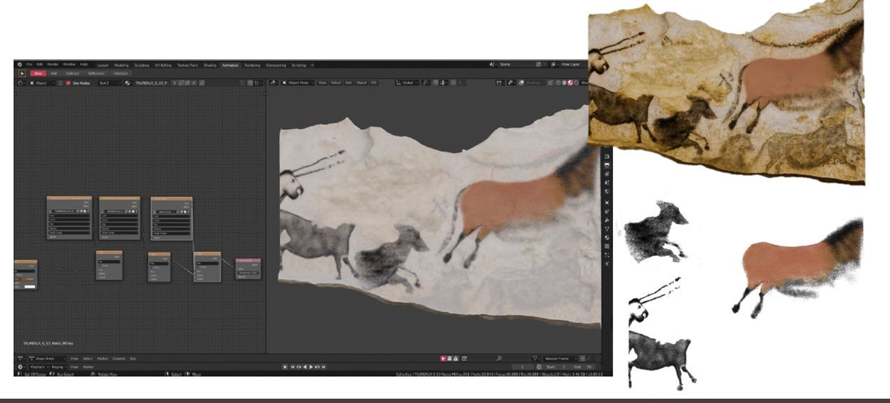This screenshot has height=403, width=890.
Task: Open the pivot point dropdown
Action: click(x=426, y=83)
